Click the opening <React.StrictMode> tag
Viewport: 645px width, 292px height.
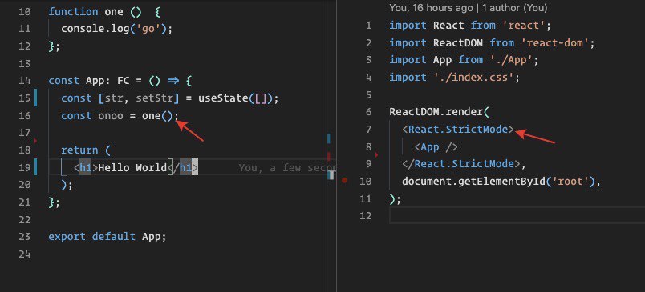(x=458, y=129)
